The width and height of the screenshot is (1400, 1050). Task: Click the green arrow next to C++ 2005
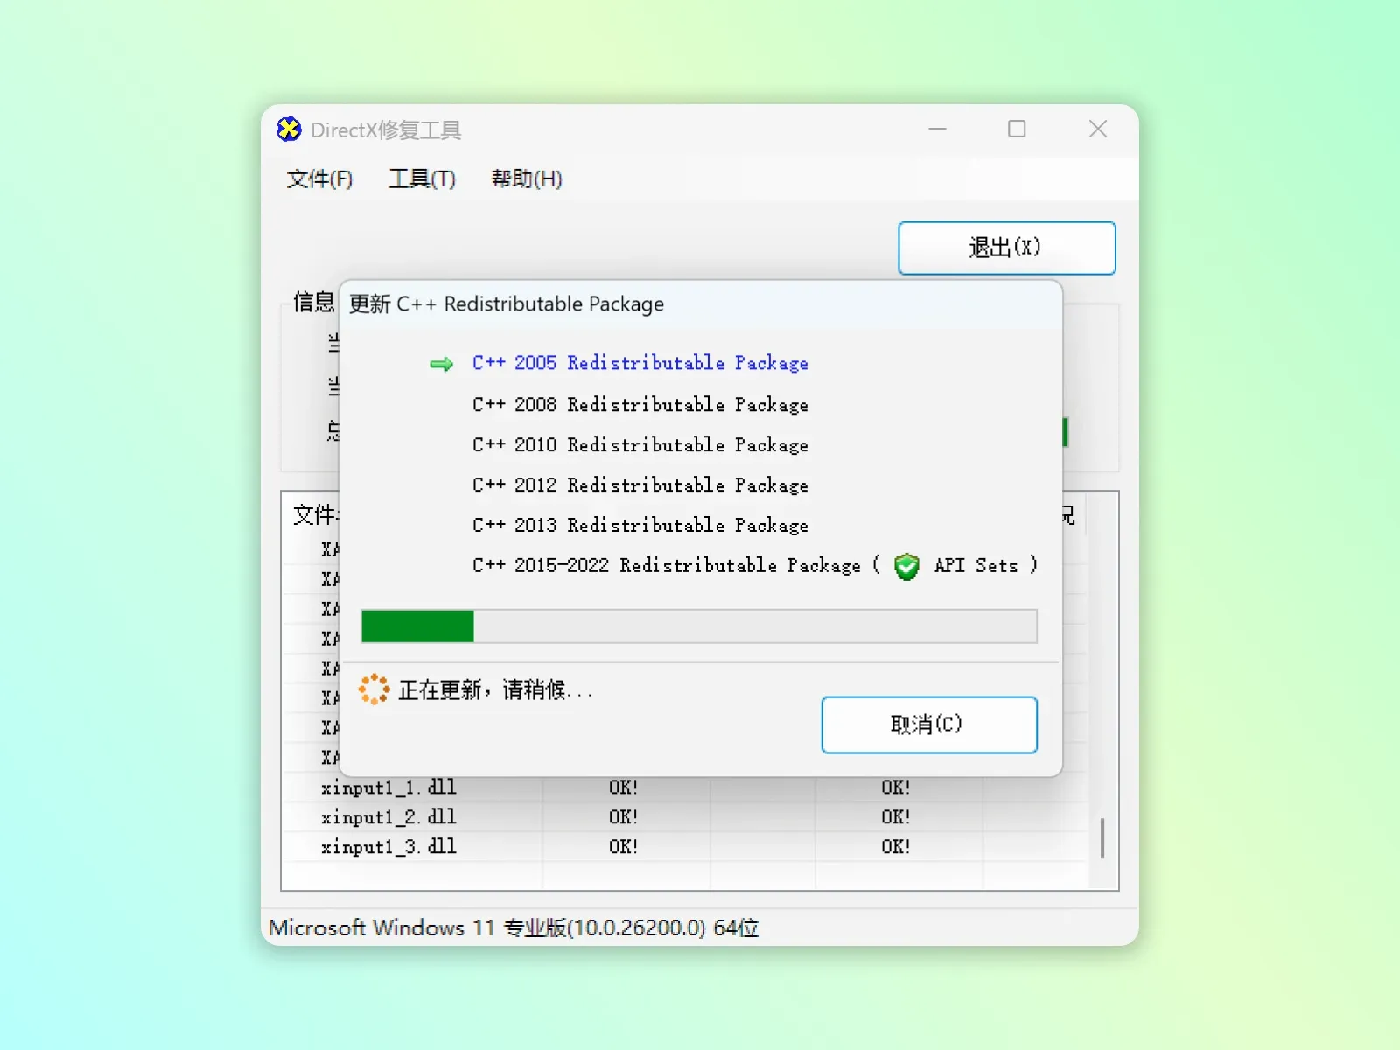tap(442, 364)
